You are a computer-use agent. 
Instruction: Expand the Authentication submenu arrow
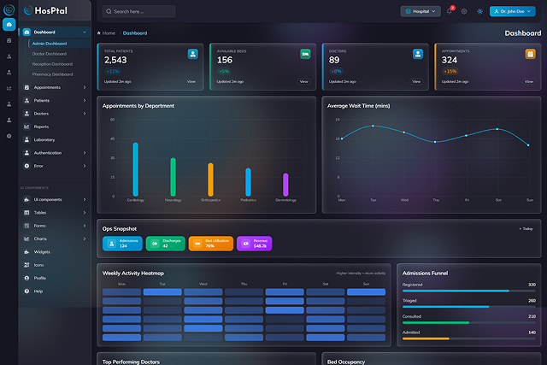tap(85, 153)
